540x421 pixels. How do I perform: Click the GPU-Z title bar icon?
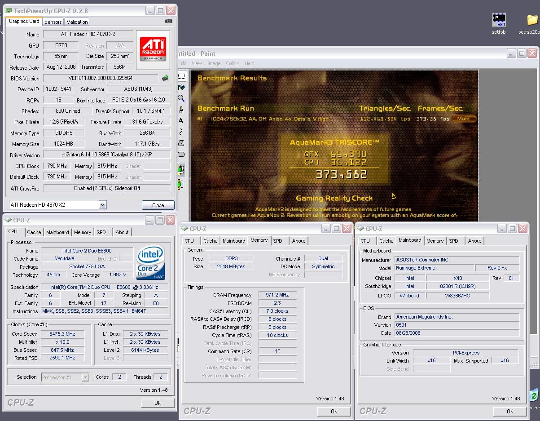click(x=9, y=10)
